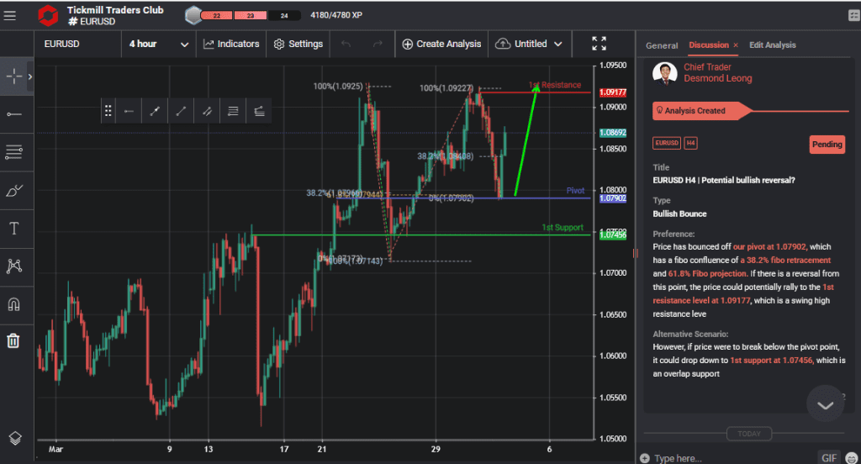Click the H4 timeframe tag
The height and width of the screenshot is (464, 861).
click(x=690, y=143)
